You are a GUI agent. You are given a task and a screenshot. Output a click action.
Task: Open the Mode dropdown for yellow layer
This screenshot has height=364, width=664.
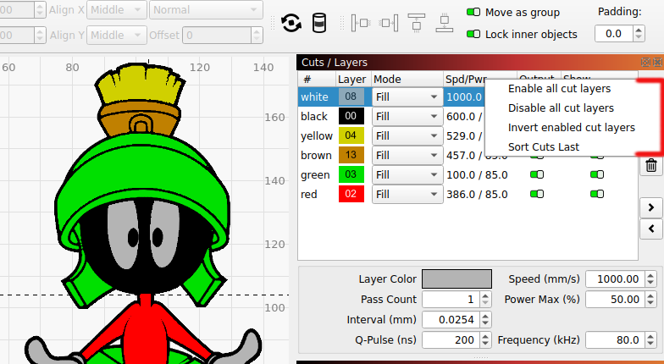click(x=407, y=135)
